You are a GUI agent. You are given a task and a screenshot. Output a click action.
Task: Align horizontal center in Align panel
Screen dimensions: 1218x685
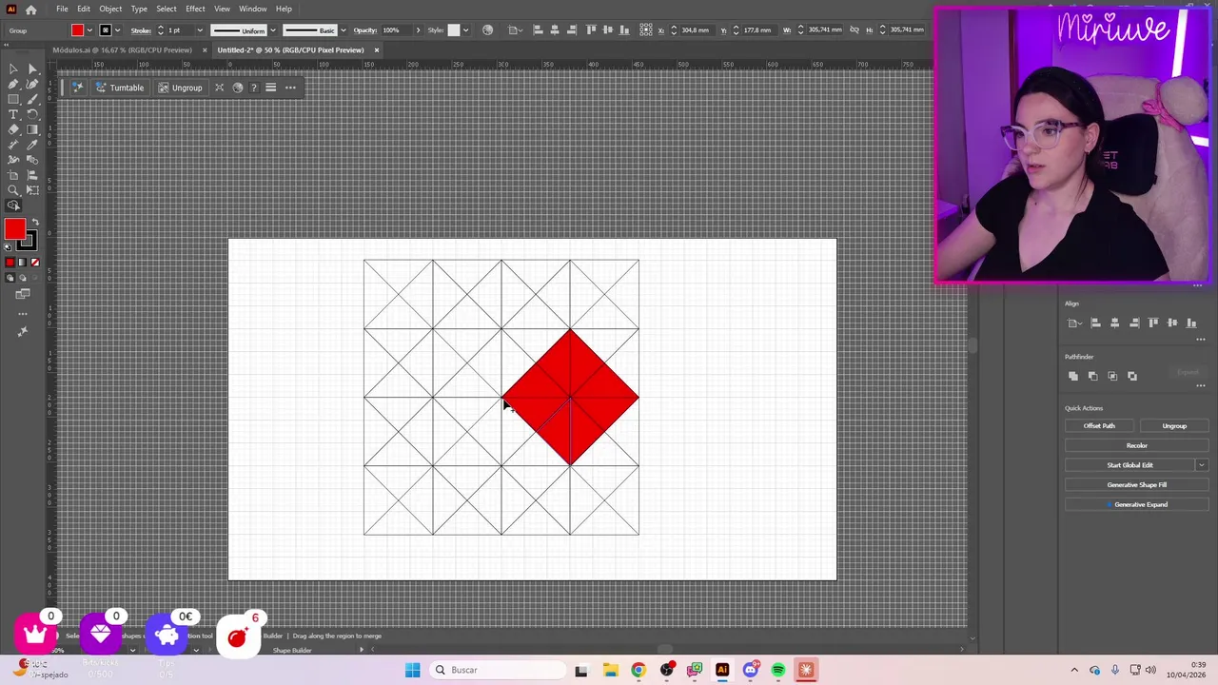(1115, 323)
